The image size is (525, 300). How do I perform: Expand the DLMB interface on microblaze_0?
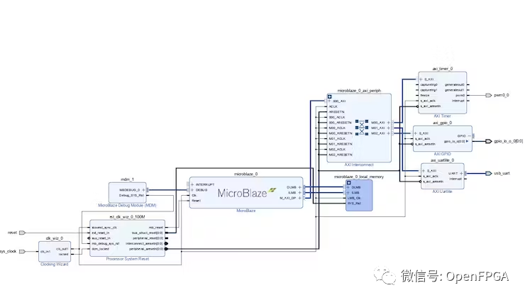(300, 187)
